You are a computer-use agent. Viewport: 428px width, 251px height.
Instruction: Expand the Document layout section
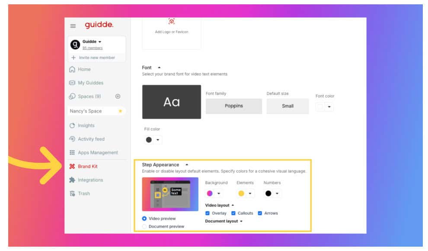(x=241, y=221)
